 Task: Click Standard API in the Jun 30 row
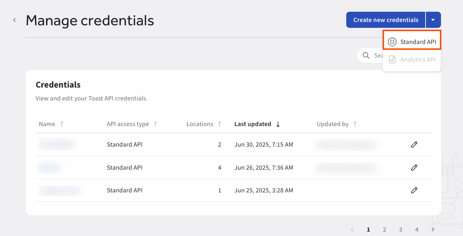click(x=124, y=144)
